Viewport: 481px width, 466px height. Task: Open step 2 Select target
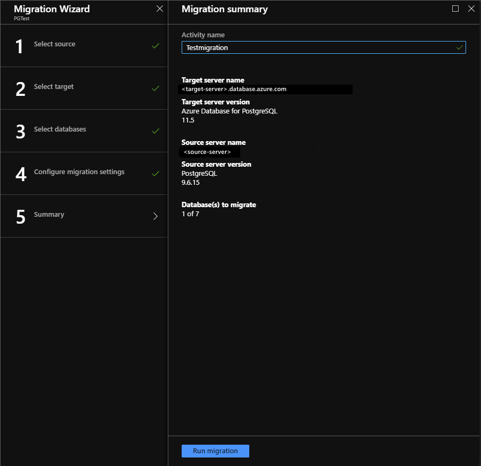[84, 88]
